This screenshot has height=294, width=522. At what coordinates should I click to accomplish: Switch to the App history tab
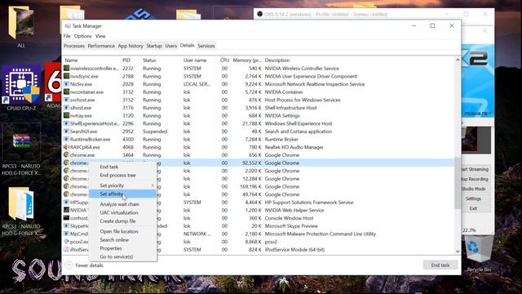coord(130,46)
